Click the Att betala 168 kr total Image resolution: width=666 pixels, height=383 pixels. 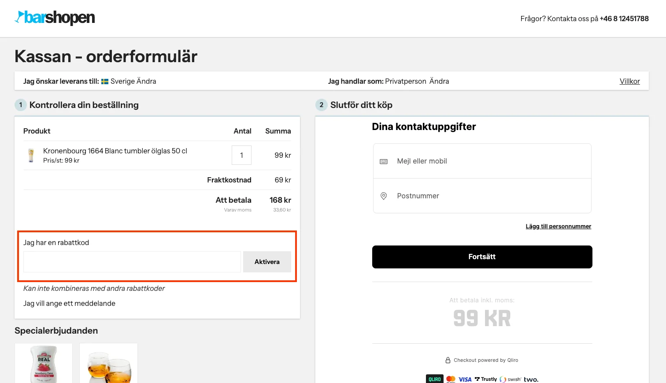[x=280, y=200]
